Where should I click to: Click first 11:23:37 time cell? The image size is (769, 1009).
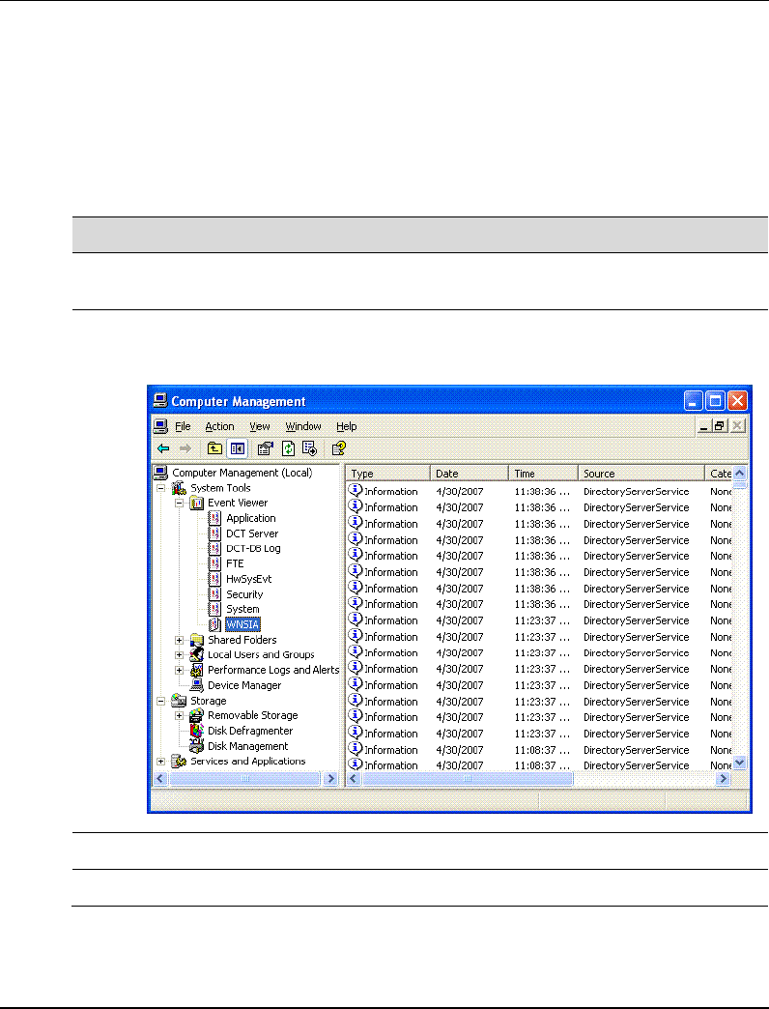[x=541, y=620]
